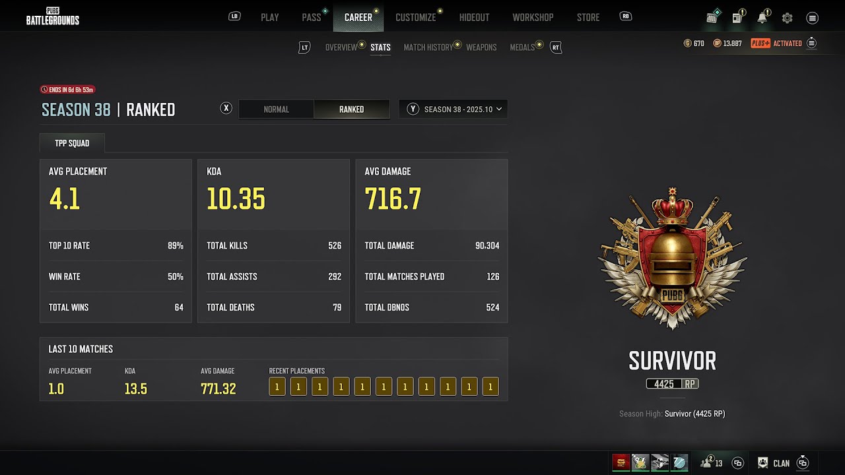This screenshot has width=845, height=475.
Task: Open the crate inventory icon
Action: click(712, 18)
